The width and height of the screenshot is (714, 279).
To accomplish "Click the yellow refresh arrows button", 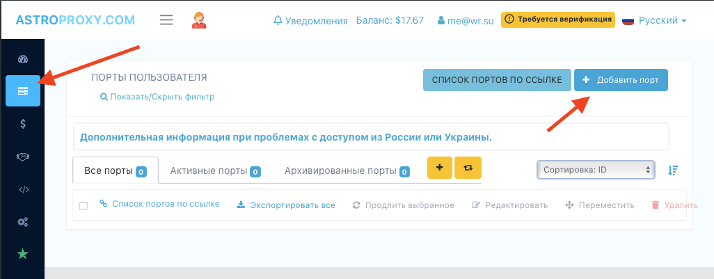I will (x=468, y=168).
